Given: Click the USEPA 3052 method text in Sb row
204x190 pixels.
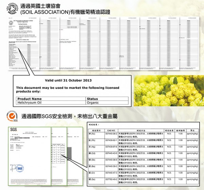Looking at the screenshot, I should coord(141,161).
